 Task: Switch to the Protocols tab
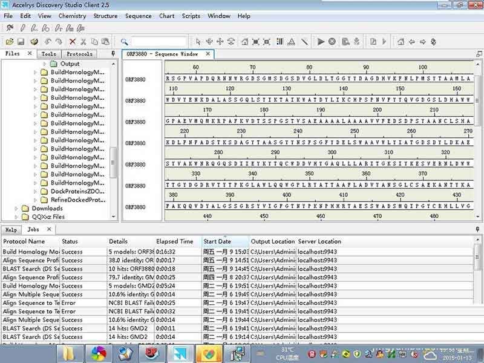coord(79,54)
